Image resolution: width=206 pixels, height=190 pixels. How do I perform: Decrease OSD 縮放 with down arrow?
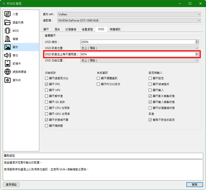[x=197, y=43]
